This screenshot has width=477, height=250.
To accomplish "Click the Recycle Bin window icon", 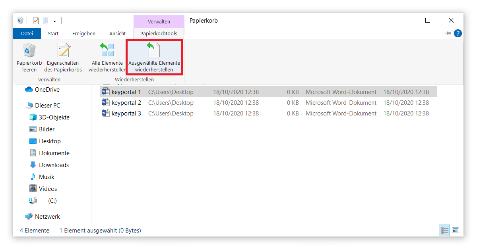I will pyautogui.click(x=19, y=20).
